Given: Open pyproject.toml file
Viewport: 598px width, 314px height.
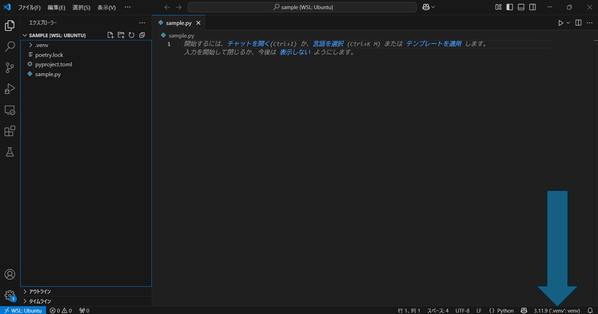Looking at the screenshot, I should [x=86, y=65].
